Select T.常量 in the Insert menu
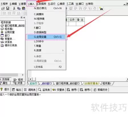128x117 pixels. pyautogui.click(x=38, y=46)
